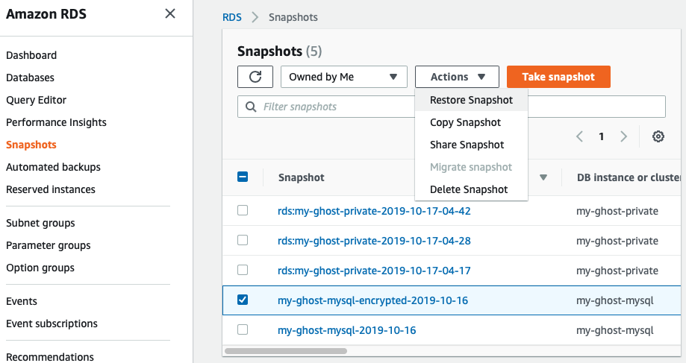Choose Delete Snapshot from Actions menu
This screenshot has height=363, width=686.
471,189
